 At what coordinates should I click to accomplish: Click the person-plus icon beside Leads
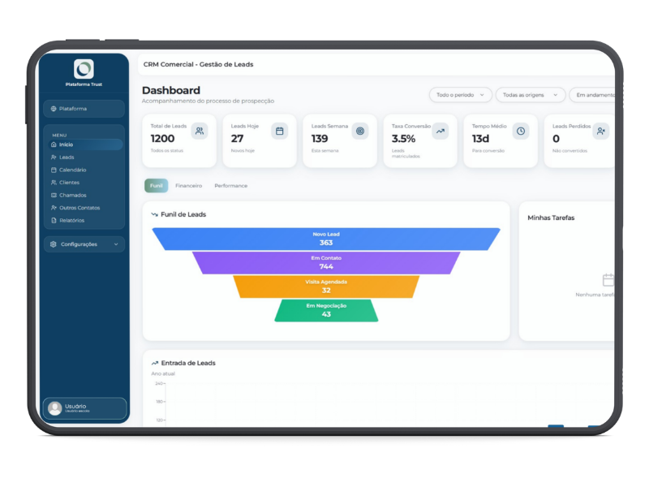[x=54, y=157]
